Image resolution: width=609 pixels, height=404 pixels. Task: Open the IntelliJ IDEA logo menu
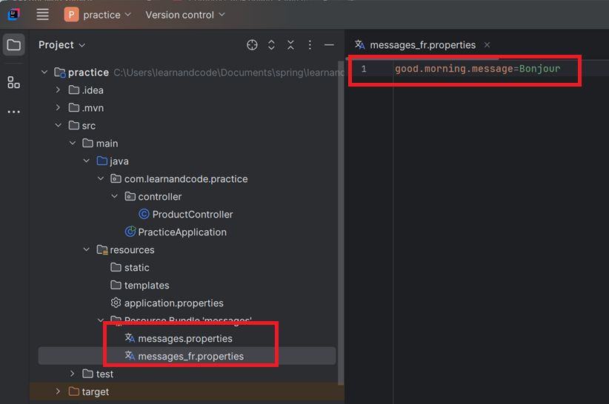(13, 15)
